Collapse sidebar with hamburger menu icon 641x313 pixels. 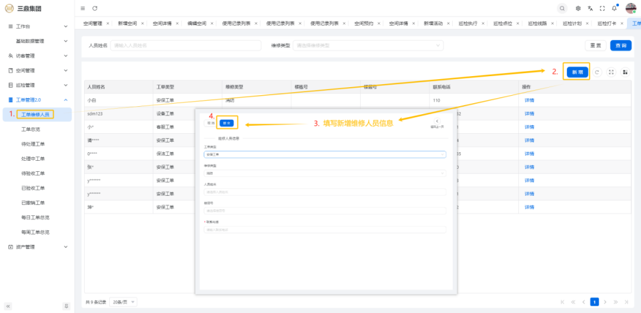(x=83, y=8)
